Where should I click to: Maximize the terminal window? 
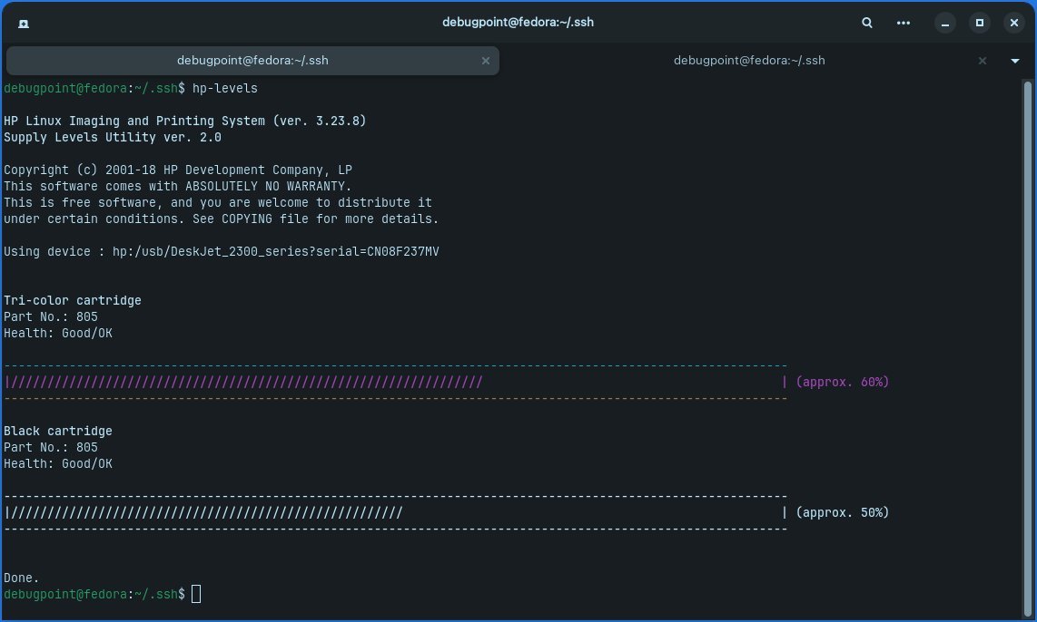tap(980, 23)
